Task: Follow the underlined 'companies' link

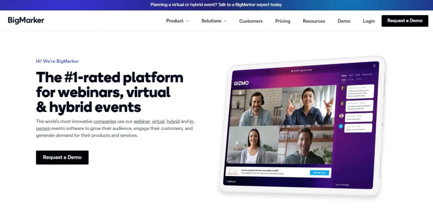Action: click(105, 122)
